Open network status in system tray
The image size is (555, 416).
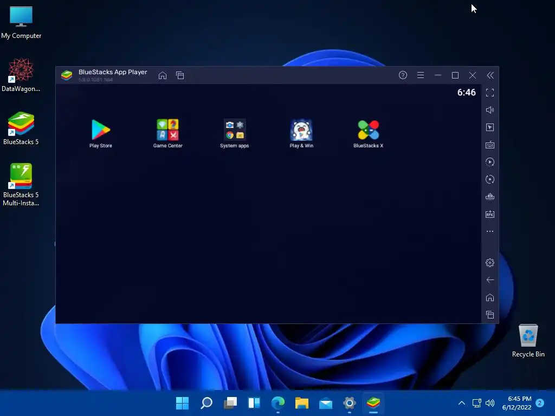(x=477, y=403)
